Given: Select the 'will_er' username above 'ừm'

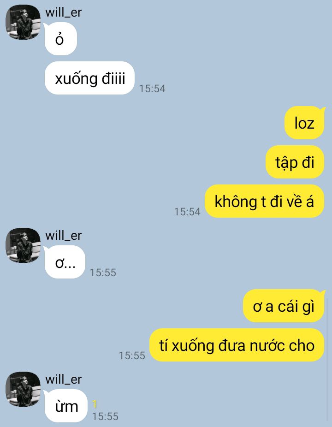Looking at the screenshot, I should tap(64, 380).
